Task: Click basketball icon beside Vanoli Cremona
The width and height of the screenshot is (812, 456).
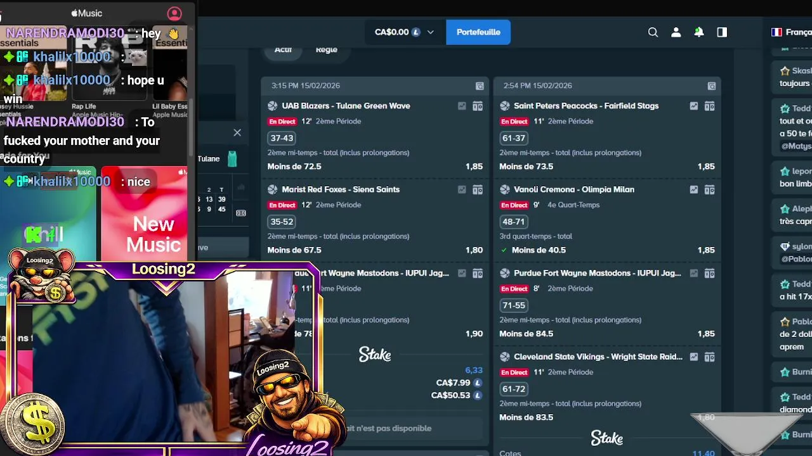Action: click(x=505, y=189)
